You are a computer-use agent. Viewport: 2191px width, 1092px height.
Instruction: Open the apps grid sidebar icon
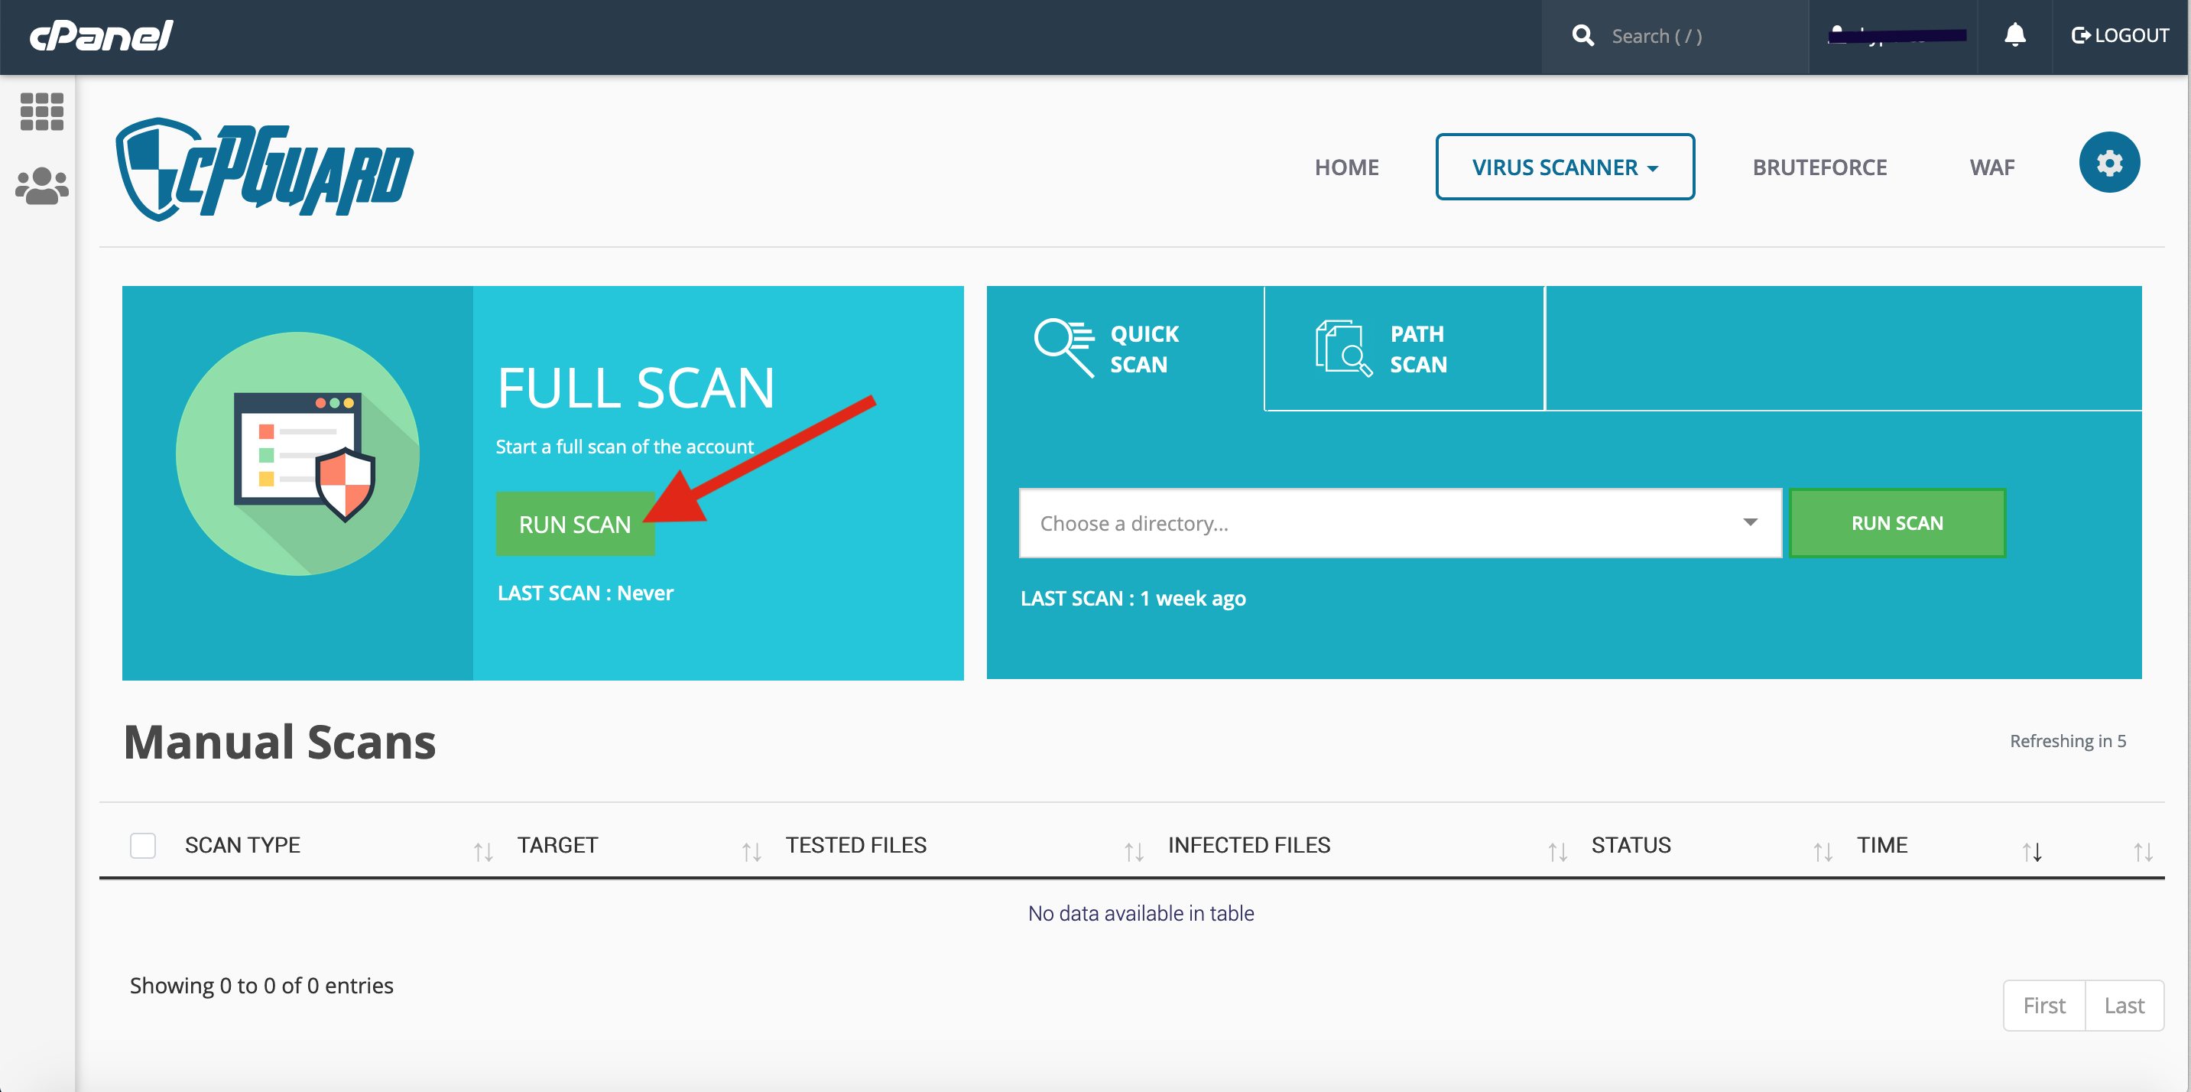coord(41,112)
